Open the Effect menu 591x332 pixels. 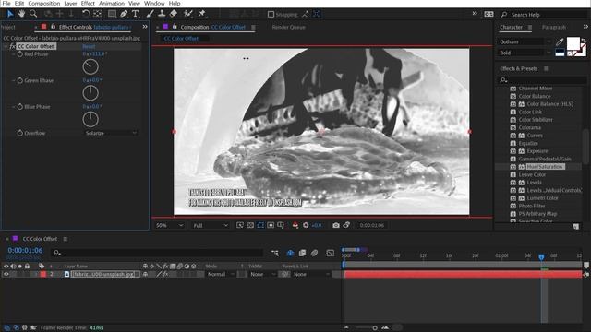(88, 4)
